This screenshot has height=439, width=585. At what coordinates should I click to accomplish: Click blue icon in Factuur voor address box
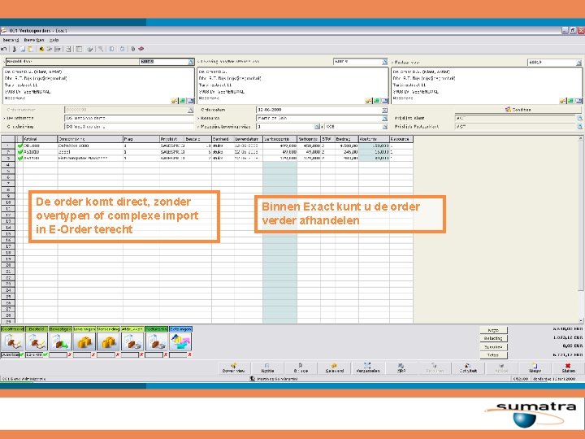point(578,101)
